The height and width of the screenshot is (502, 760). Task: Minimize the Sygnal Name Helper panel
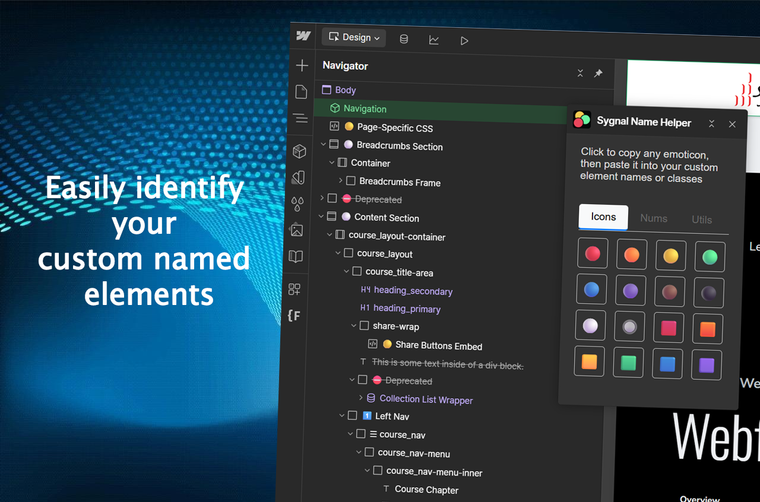point(711,123)
